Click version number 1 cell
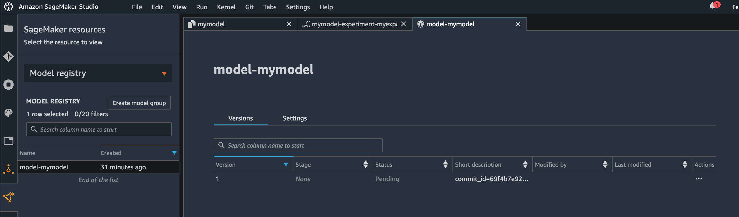 click(x=217, y=179)
